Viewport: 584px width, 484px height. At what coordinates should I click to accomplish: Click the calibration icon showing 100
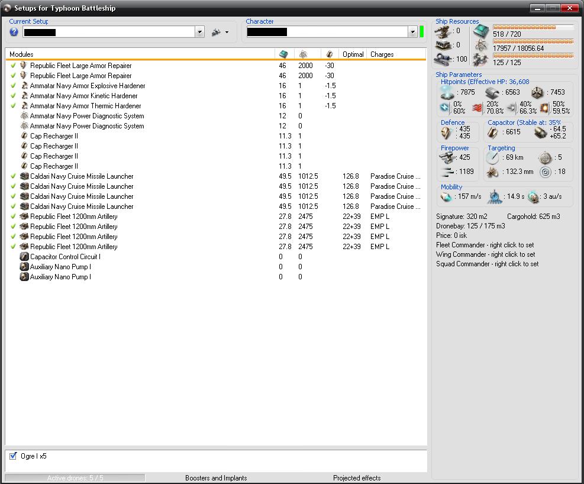point(443,59)
